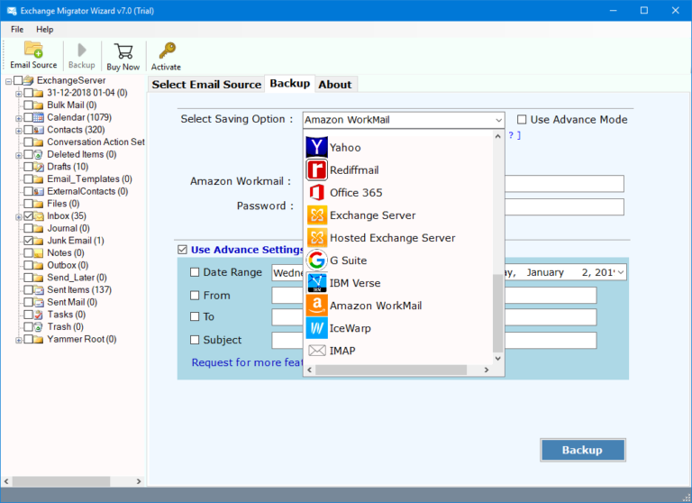Click the Deleted Items recycle icon
This screenshot has height=503, width=692.
[x=39, y=154]
